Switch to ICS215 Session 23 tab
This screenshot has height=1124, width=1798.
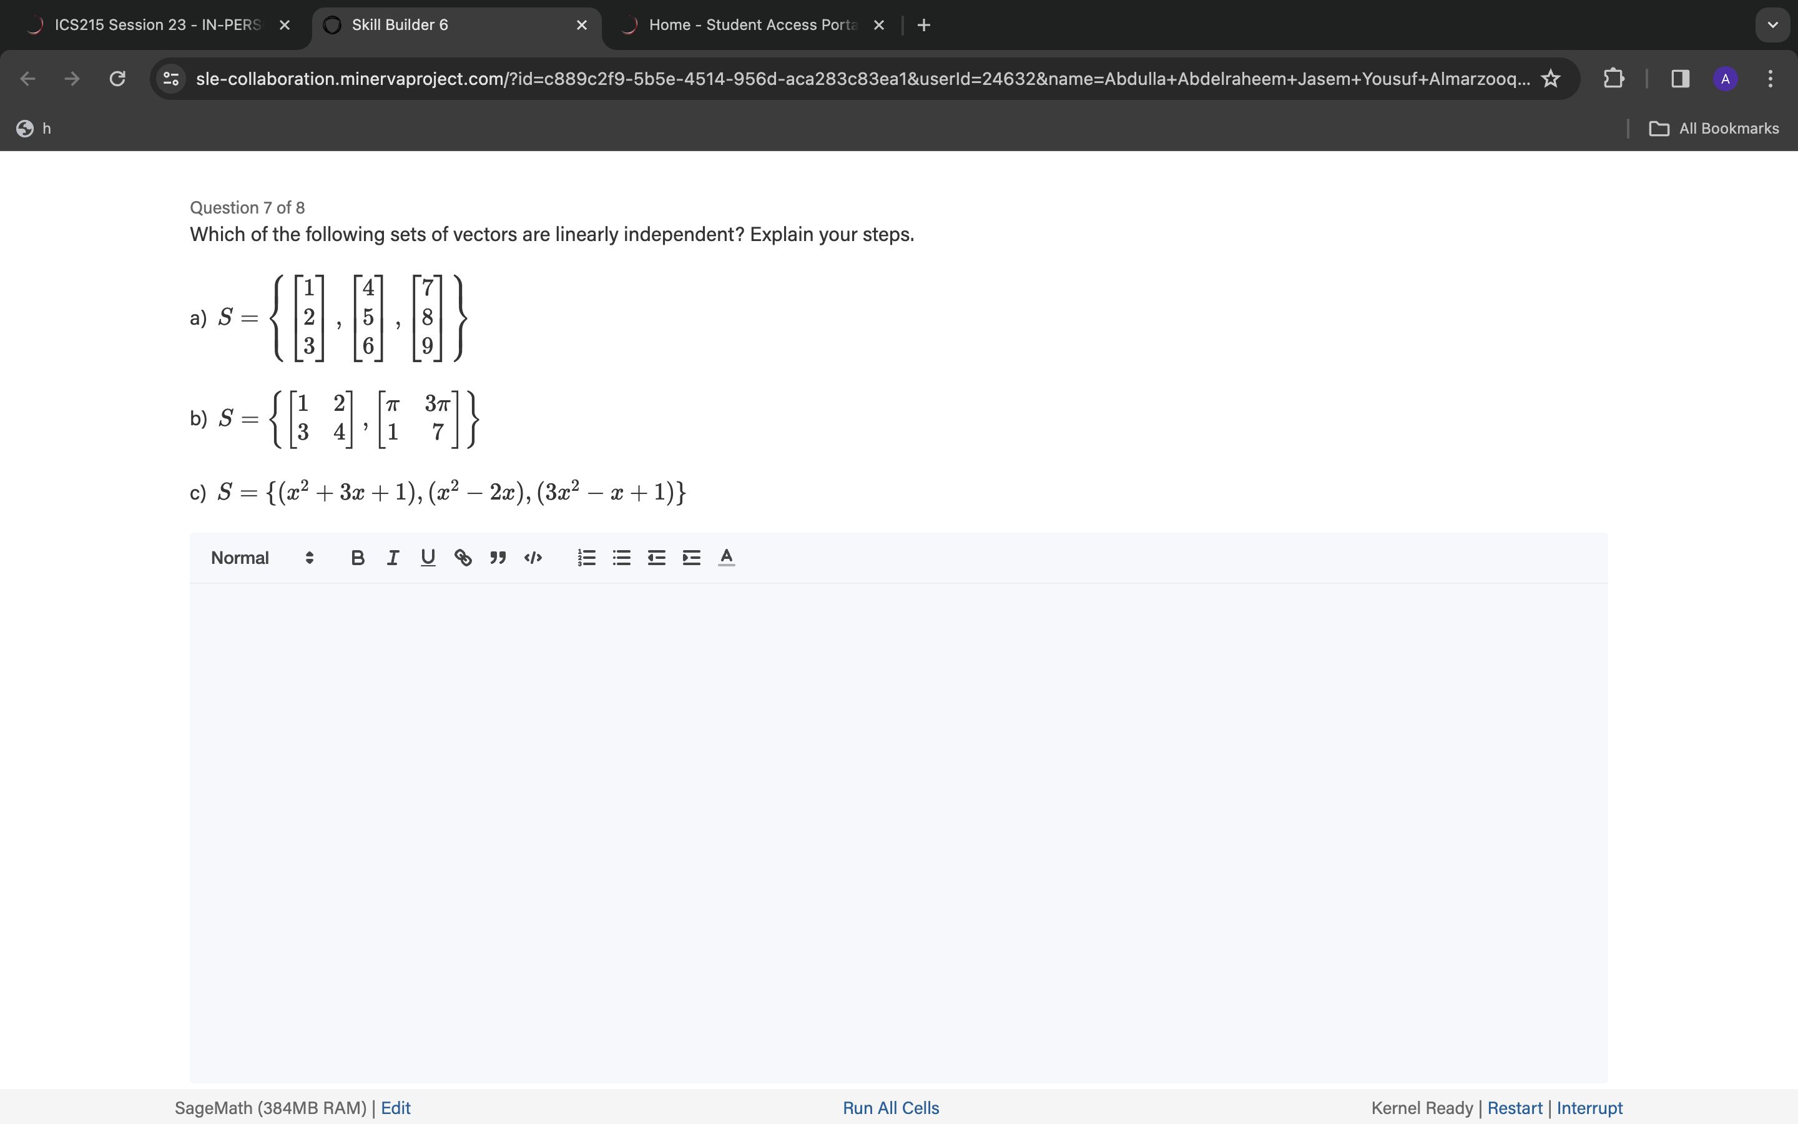(x=156, y=25)
